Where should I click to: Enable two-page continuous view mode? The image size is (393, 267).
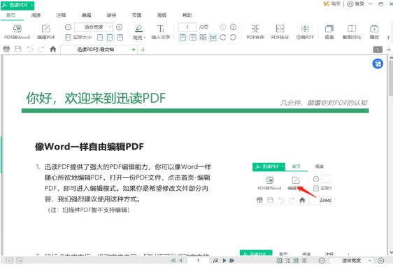[203, 38]
